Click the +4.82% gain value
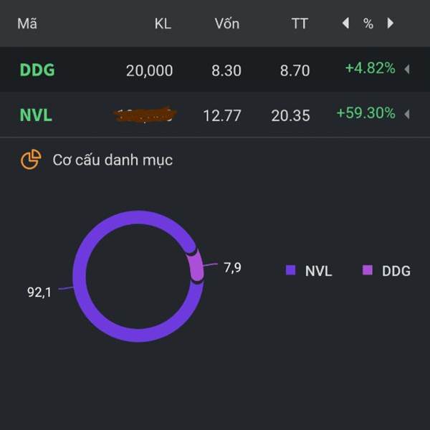The image size is (430, 430). [371, 68]
